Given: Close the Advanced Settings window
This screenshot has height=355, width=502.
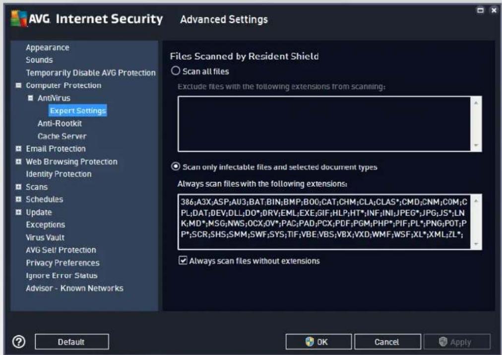Looking at the screenshot, I should [494, 10].
